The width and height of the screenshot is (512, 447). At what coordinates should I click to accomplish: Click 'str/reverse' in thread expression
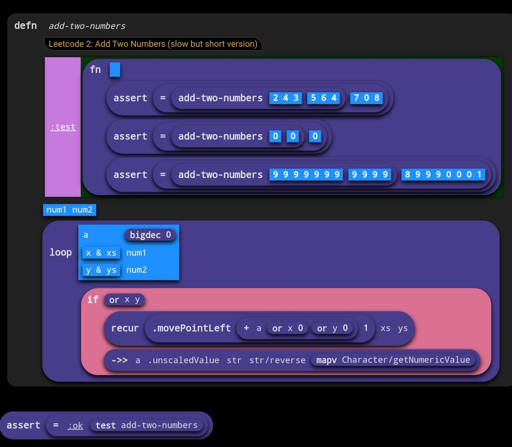[277, 360]
